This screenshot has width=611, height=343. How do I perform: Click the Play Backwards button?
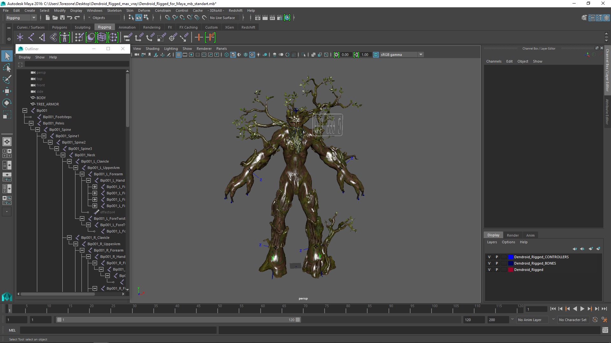pos(575,309)
